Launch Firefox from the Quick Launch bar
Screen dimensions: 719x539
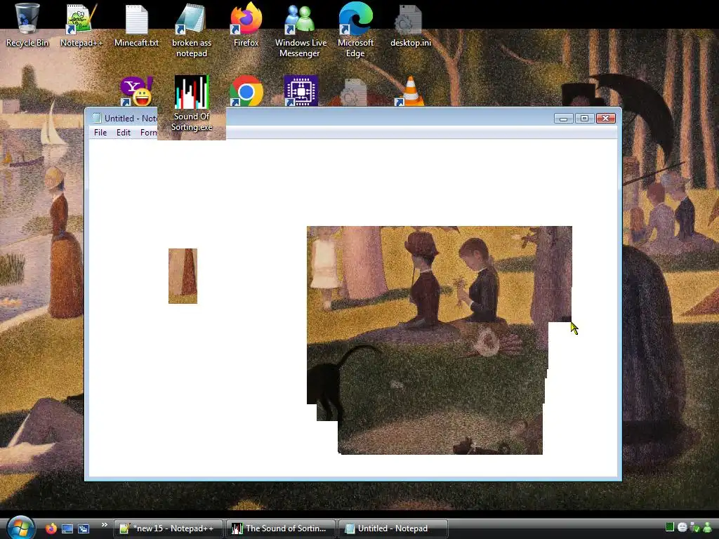point(51,528)
